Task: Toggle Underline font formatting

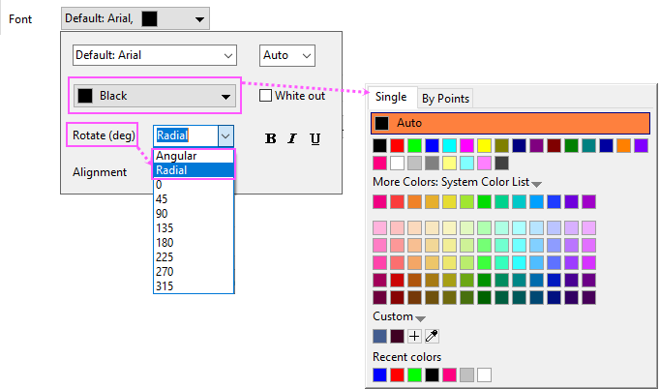Action: coord(315,139)
